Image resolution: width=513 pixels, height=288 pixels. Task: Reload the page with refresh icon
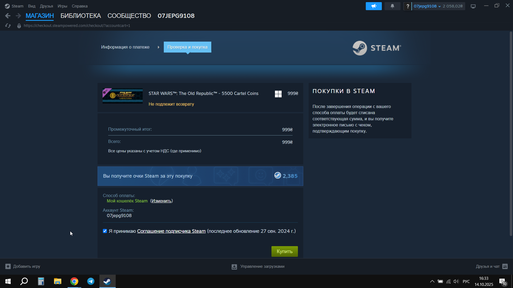(8, 26)
